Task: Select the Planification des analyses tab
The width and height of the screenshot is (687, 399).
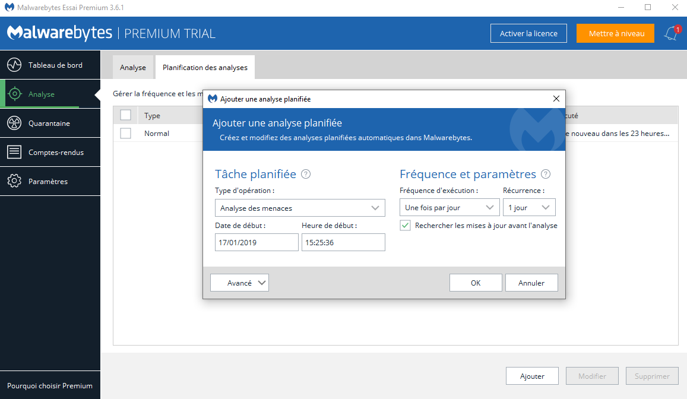Action: [x=205, y=68]
